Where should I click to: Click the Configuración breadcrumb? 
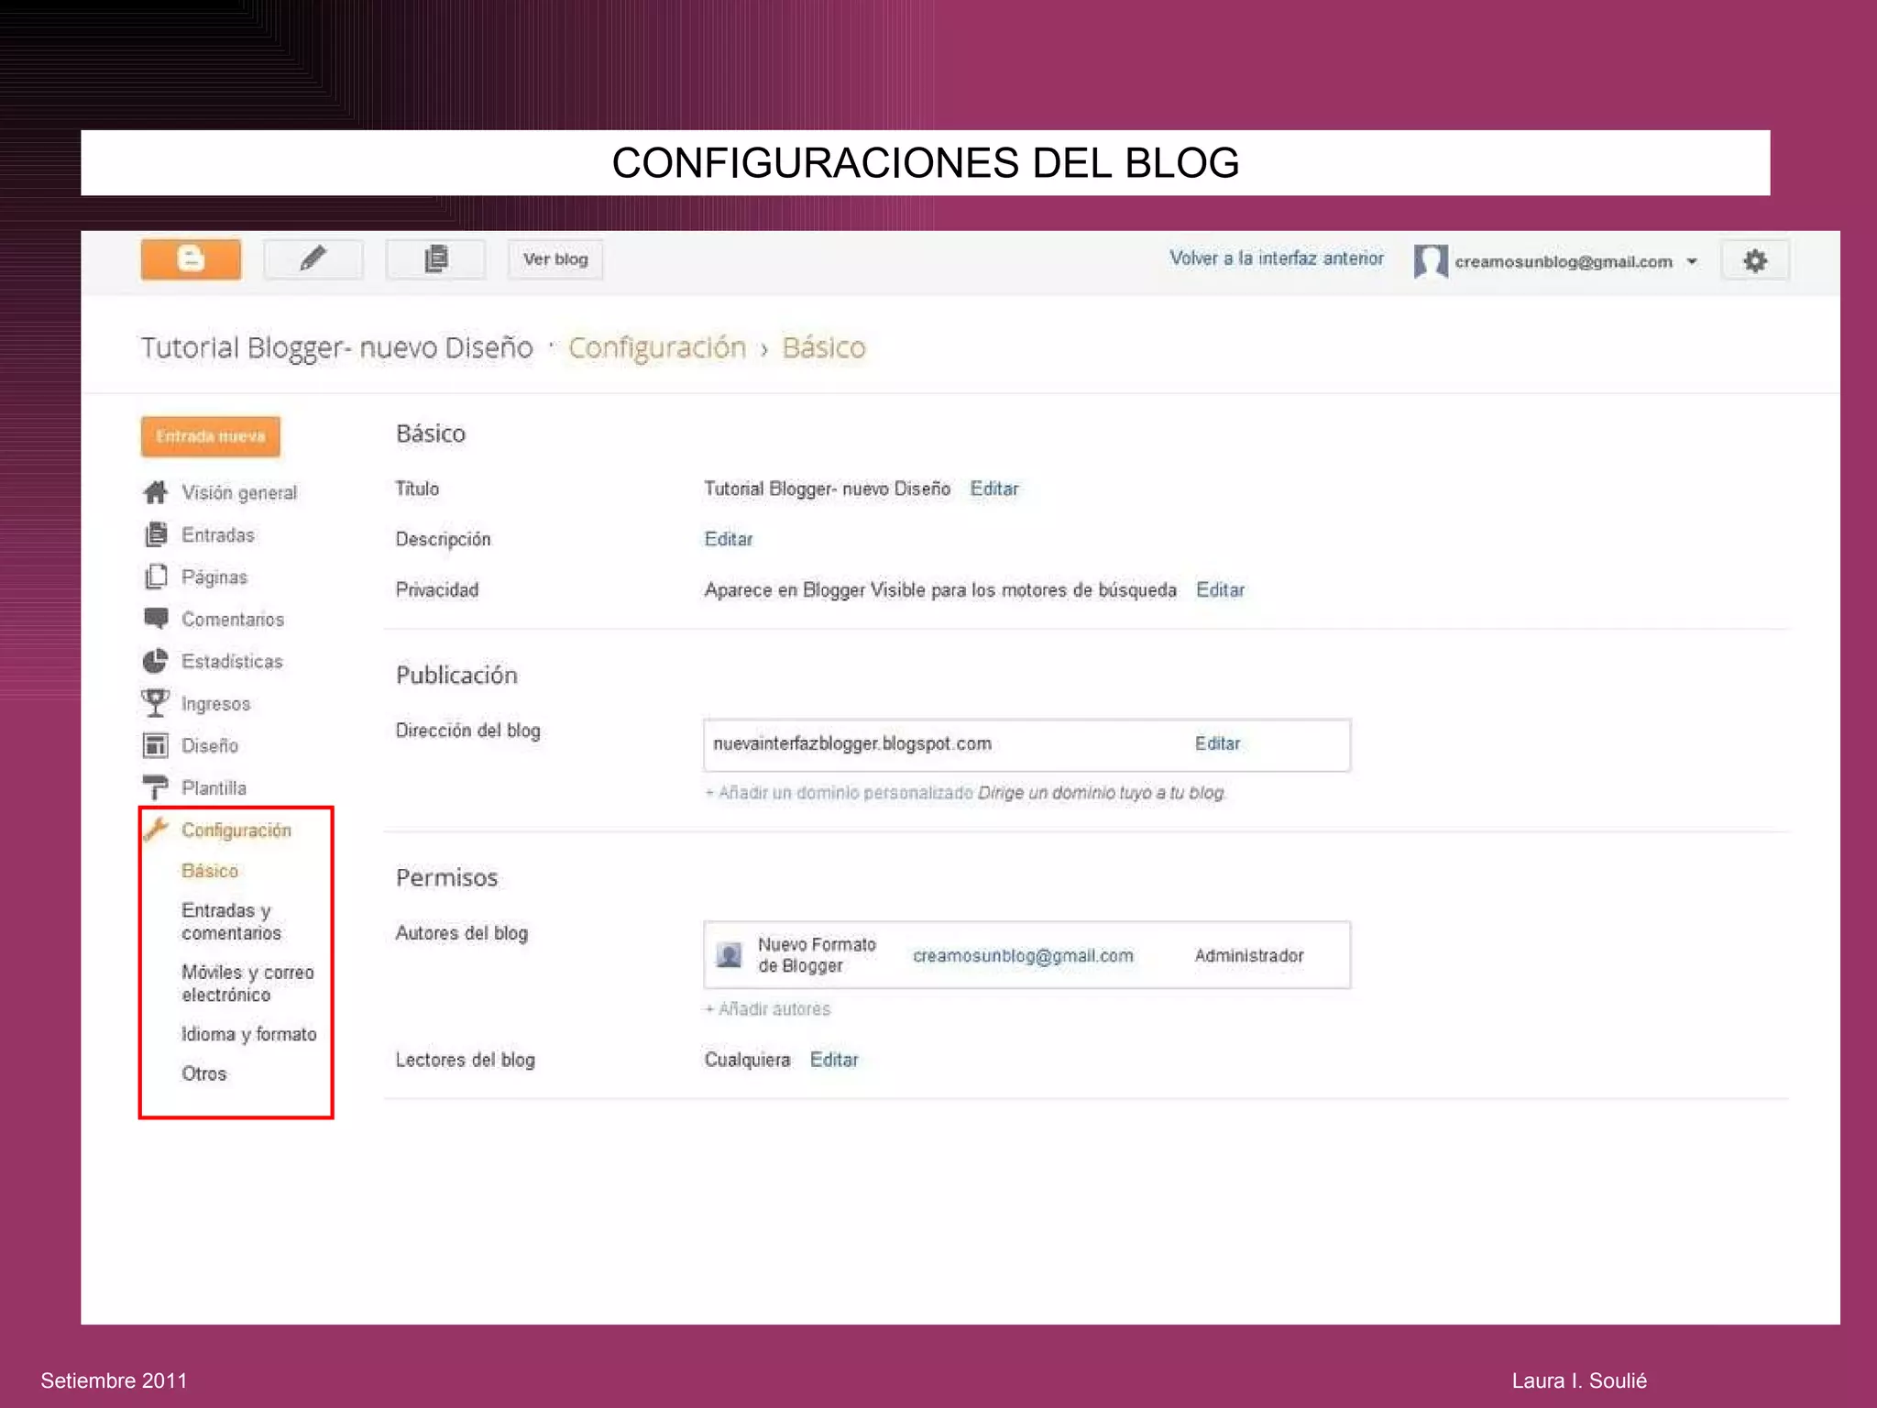click(x=657, y=347)
